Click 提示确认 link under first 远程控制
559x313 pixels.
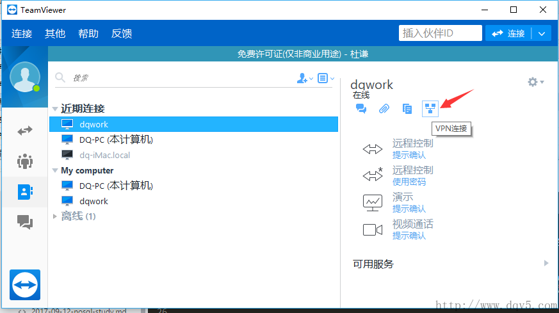point(409,155)
